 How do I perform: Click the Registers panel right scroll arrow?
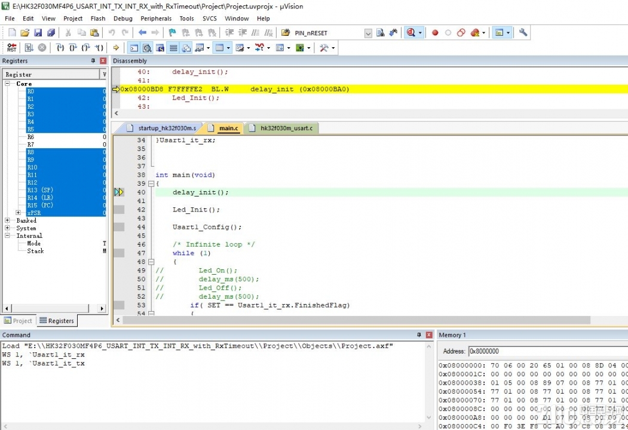pos(102,308)
